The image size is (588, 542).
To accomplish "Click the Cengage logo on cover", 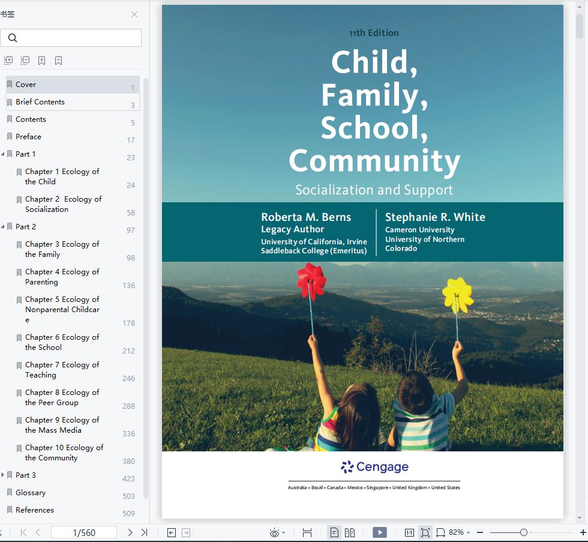I will [x=374, y=466].
